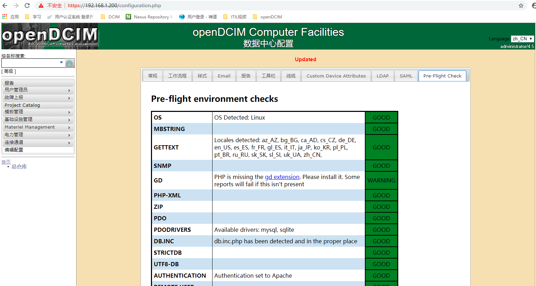Image resolution: width=536 pixels, height=286 pixels.
Task: Click the Chrome apps grid icon
Action: pyautogui.click(x=5, y=16)
